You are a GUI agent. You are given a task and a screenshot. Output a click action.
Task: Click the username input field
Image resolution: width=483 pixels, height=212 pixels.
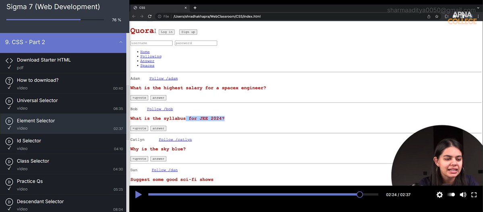point(151,43)
